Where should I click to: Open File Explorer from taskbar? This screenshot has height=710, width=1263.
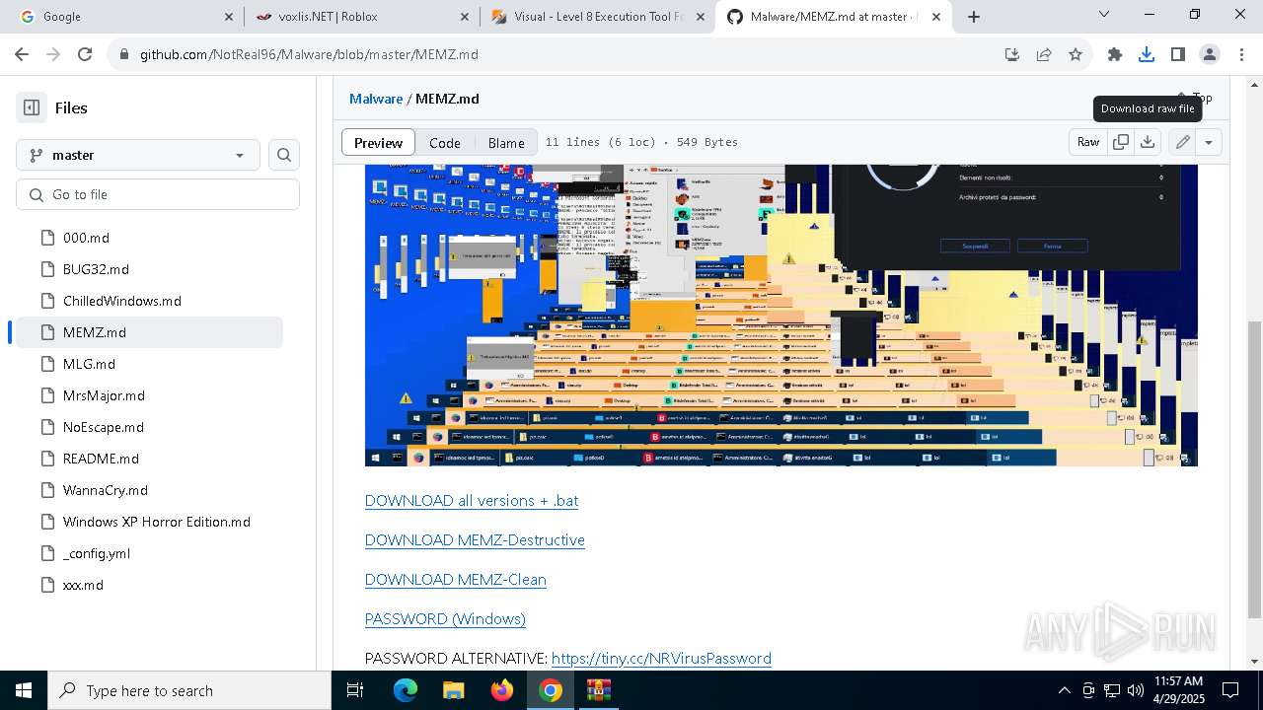453,690
